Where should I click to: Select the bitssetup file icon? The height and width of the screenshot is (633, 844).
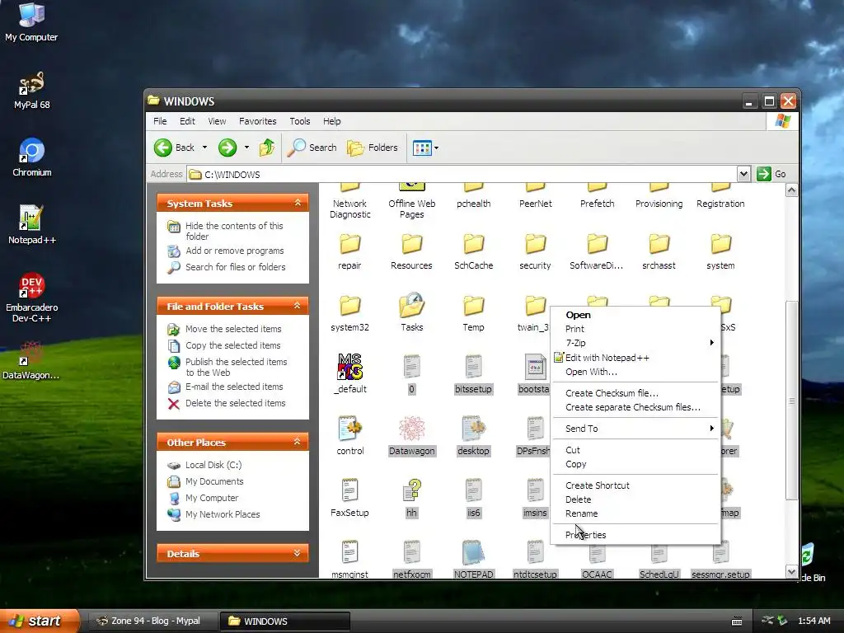[474, 374]
